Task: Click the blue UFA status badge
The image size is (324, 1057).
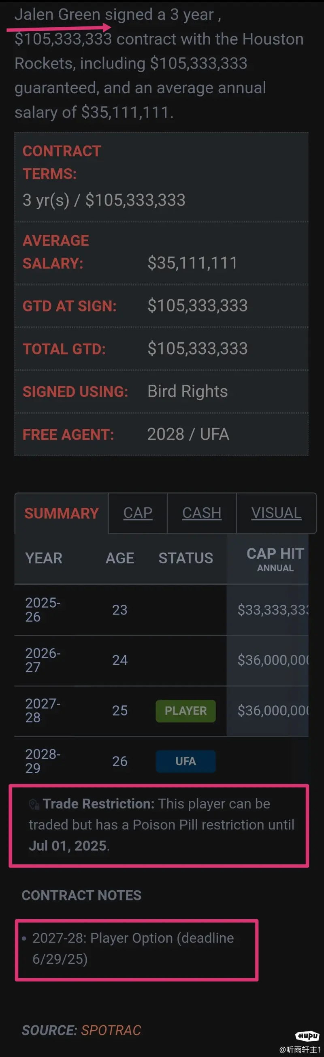Action: coord(185,762)
